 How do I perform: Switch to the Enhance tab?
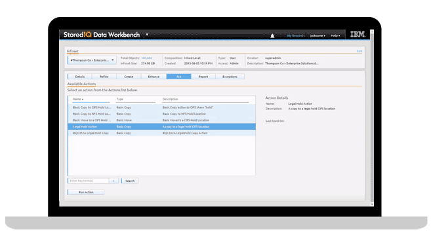tap(154, 77)
